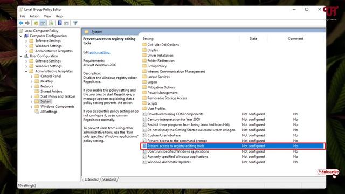
Task: Toggle the Show/Hide Console Tree icon
Action: (43, 23)
